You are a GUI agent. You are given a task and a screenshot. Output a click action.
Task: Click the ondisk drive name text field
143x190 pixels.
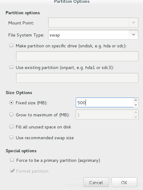click(x=77, y=56)
